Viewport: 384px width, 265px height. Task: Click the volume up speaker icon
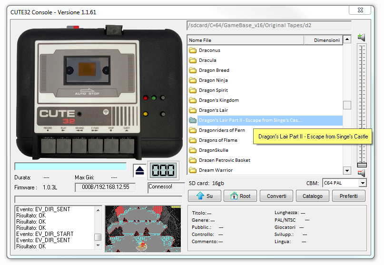point(362,38)
